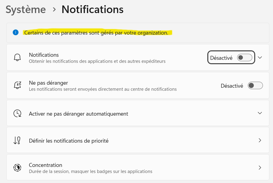Viewport: 273px width, 183px height.
Task: Click the arrows icon beside priority notifications
Action: coord(17,140)
